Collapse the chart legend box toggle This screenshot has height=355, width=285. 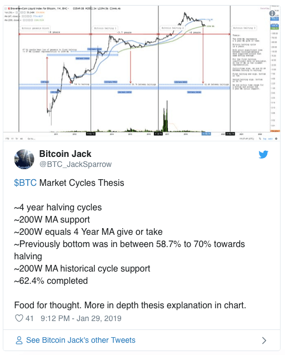click(x=6, y=8)
